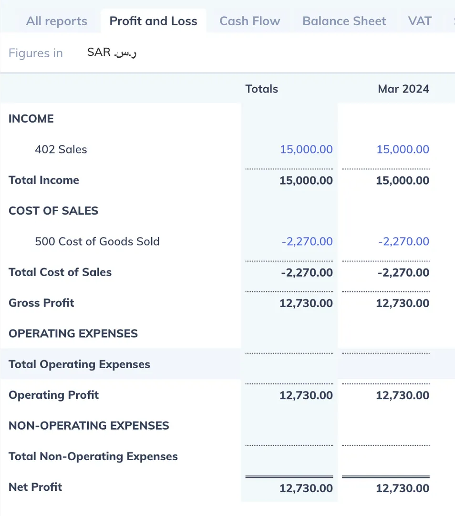This screenshot has height=516, width=455.
Task: Open the All reports tab
Action: tap(56, 21)
